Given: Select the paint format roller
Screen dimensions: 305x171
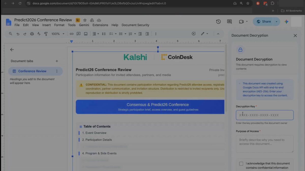Looking at the screenshot, I should [46, 34].
